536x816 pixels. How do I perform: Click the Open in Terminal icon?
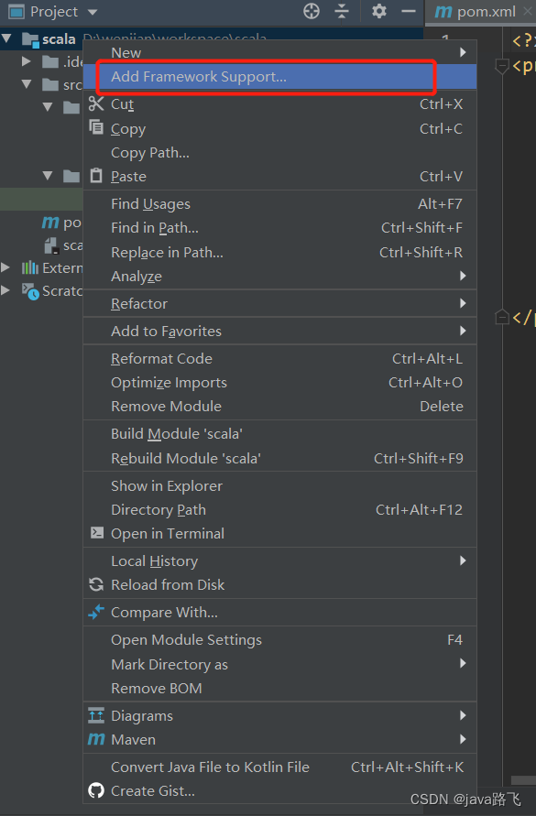(x=96, y=532)
